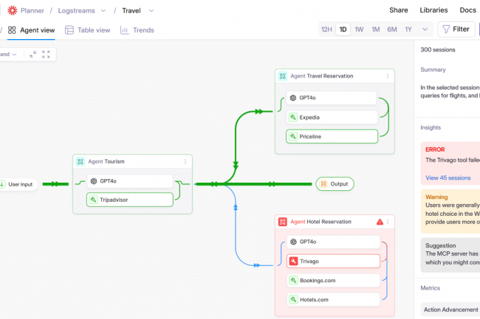Click Hotel Reservation error warning icon
This screenshot has height=319, width=480.
[x=380, y=222]
